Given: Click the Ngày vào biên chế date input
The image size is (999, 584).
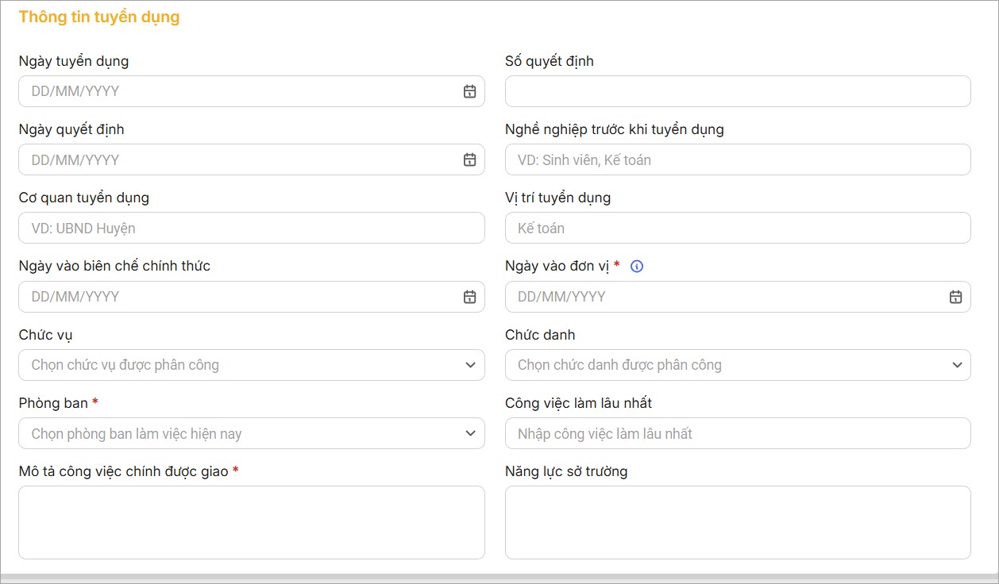Looking at the screenshot, I should [238, 297].
